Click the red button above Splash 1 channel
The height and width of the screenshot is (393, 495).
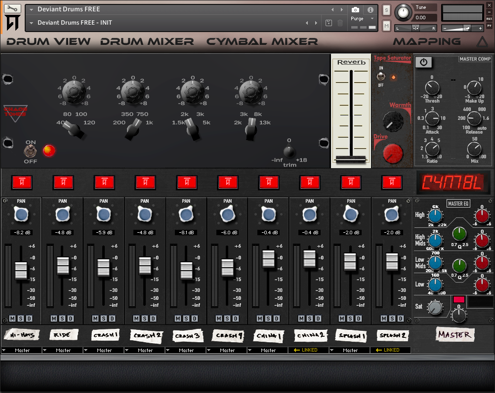(x=351, y=182)
